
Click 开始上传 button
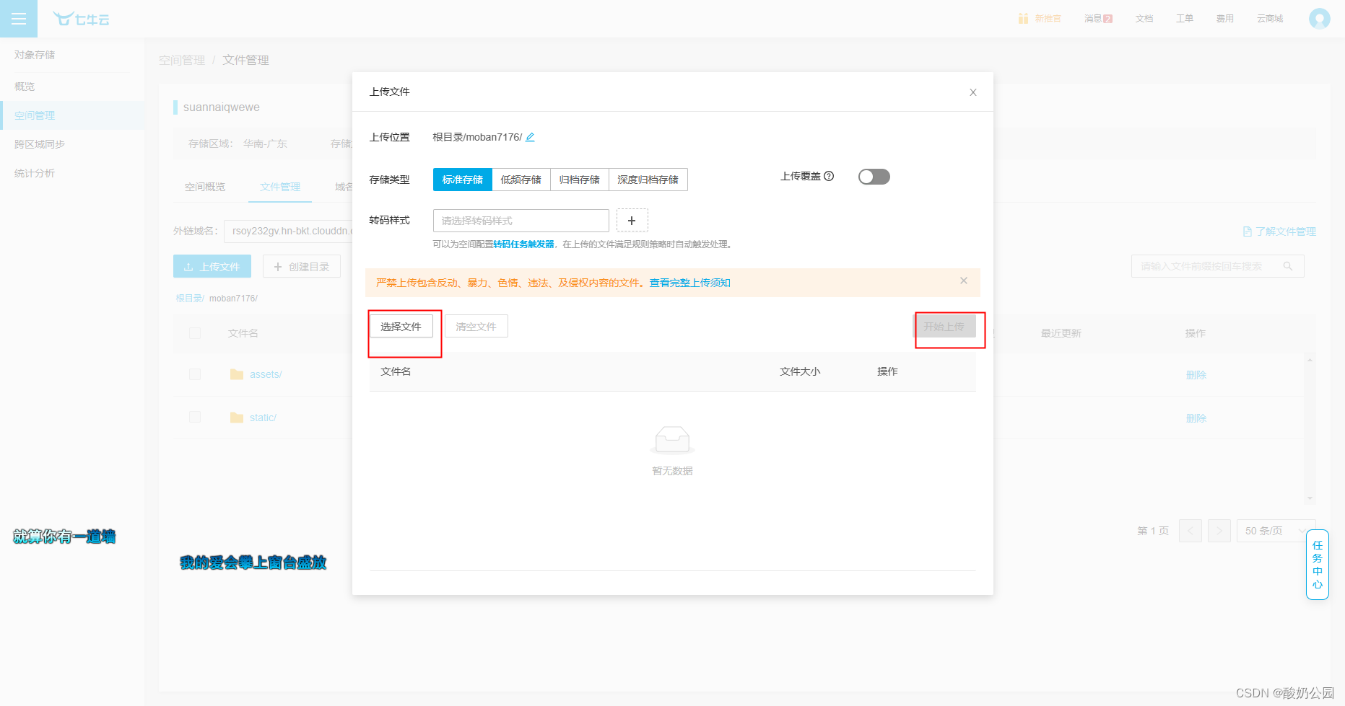[x=944, y=327]
